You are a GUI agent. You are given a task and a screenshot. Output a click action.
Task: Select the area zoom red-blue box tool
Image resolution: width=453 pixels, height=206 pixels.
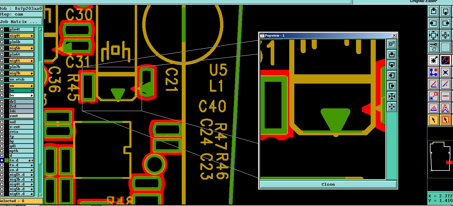[x=446, y=60]
